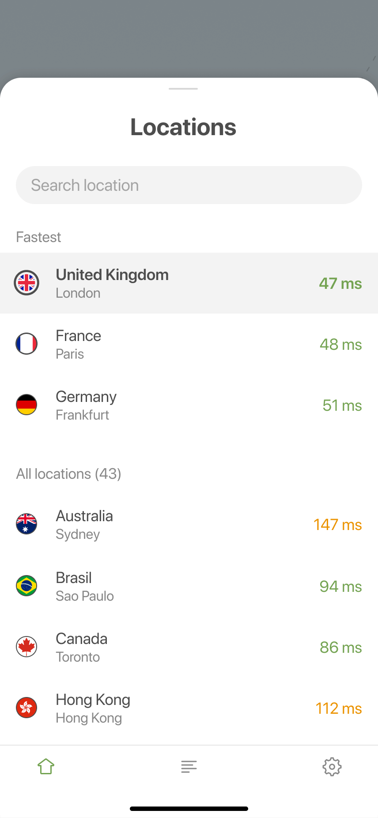Tap the Hong Kong flag icon
Viewport: 378px width, 818px height.
(x=26, y=708)
